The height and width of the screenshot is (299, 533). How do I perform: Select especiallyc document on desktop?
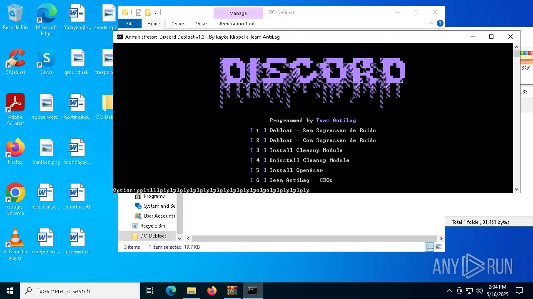click(x=46, y=197)
